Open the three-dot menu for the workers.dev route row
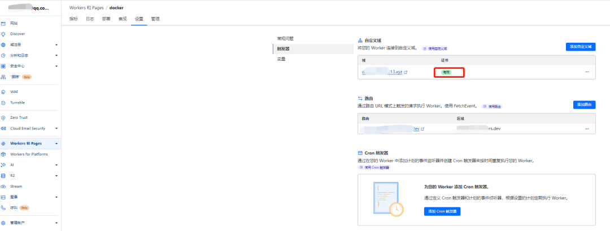 pyautogui.click(x=587, y=128)
